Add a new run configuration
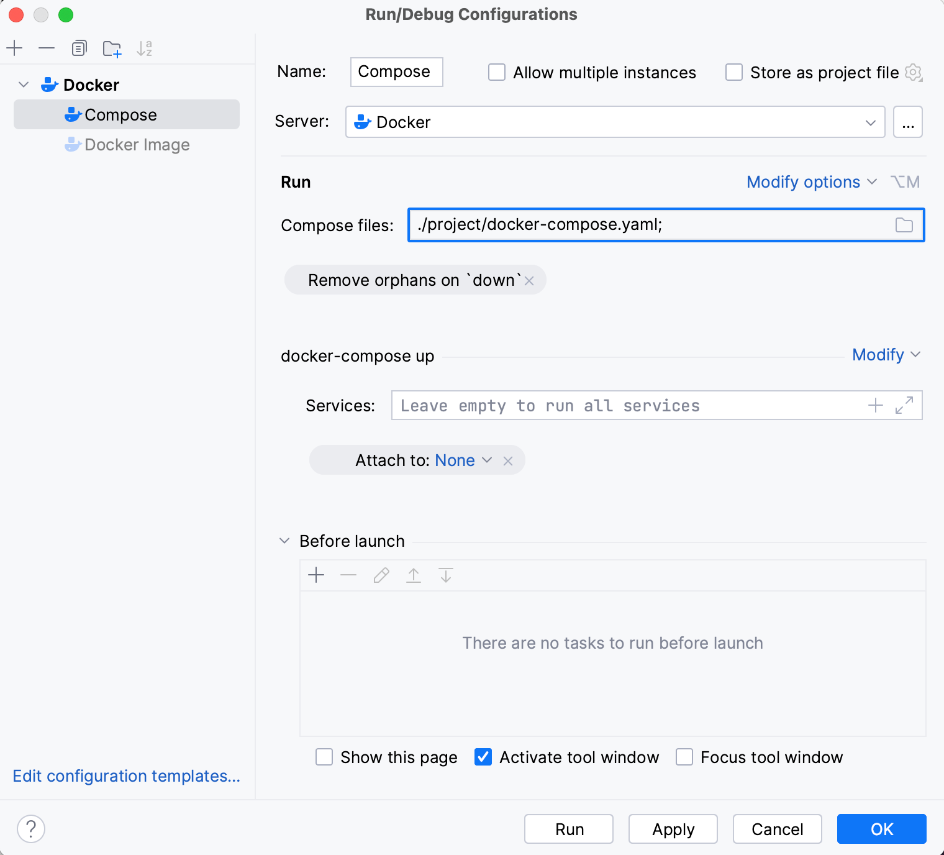Image resolution: width=944 pixels, height=855 pixels. [14, 48]
